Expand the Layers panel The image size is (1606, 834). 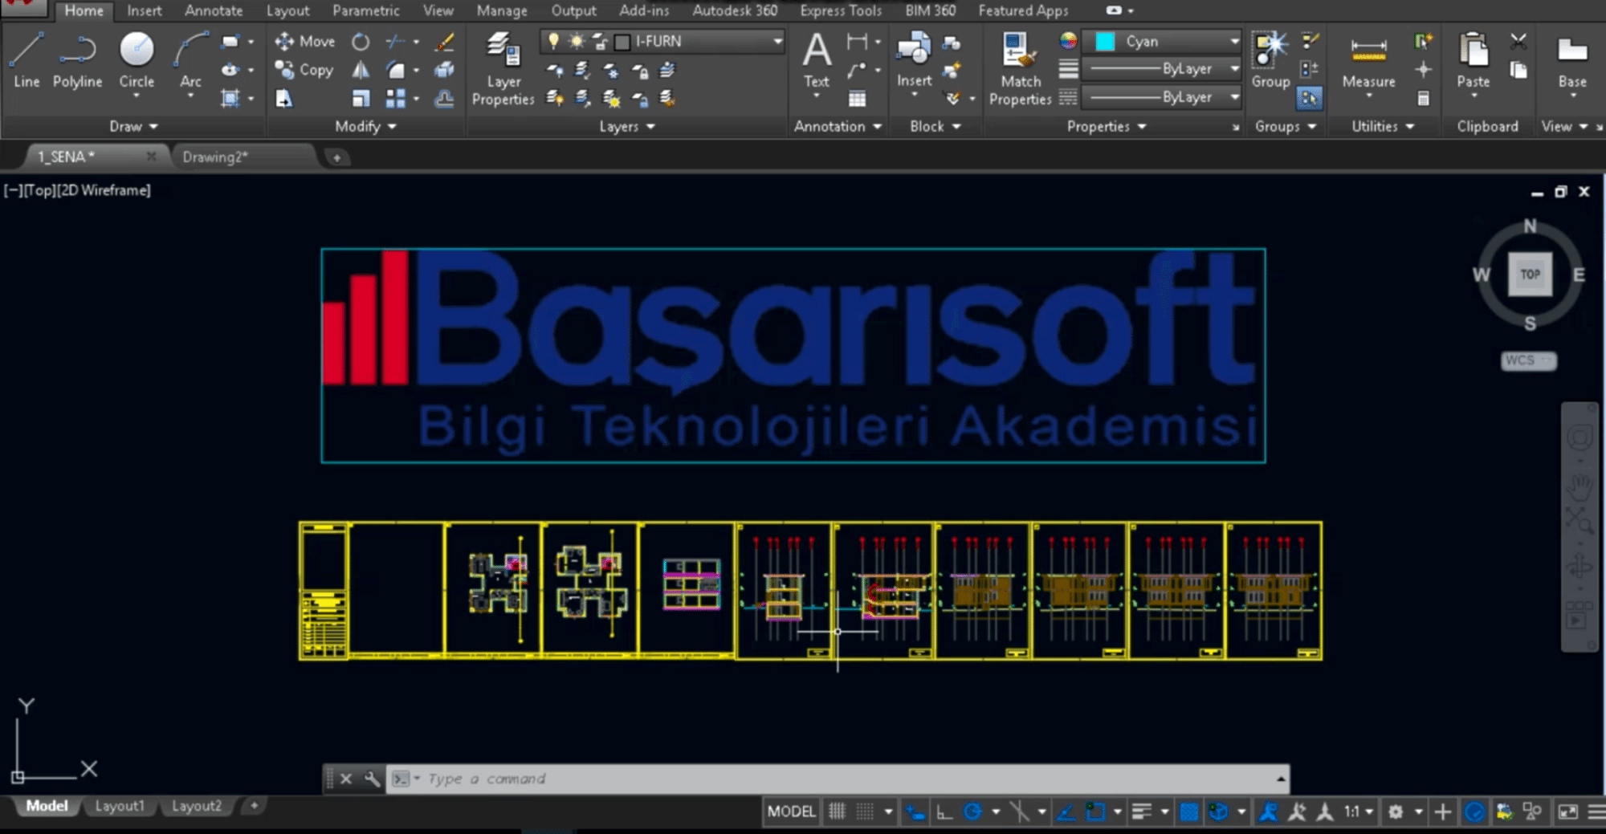(627, 126)
